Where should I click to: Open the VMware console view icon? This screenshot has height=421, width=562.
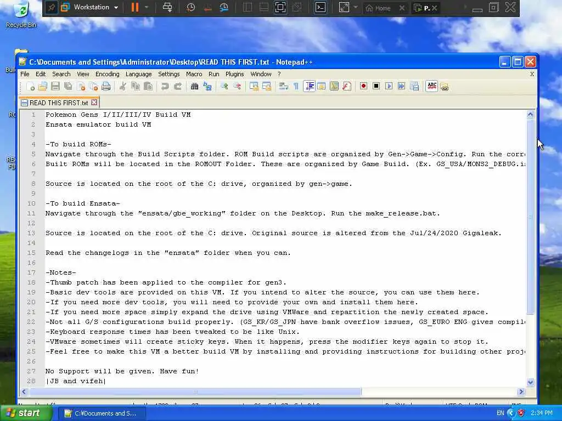[x=320, y=7]
